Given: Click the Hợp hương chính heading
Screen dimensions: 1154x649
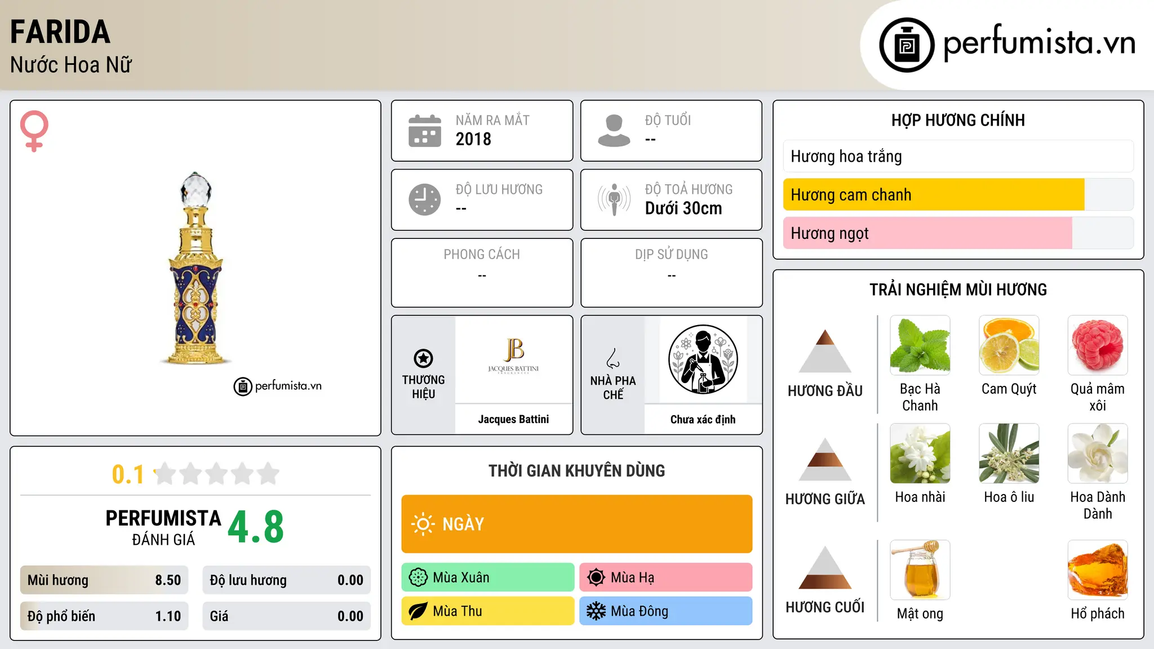Looking at the screenshot, I should pyautogui.click(x=958, y=120).
